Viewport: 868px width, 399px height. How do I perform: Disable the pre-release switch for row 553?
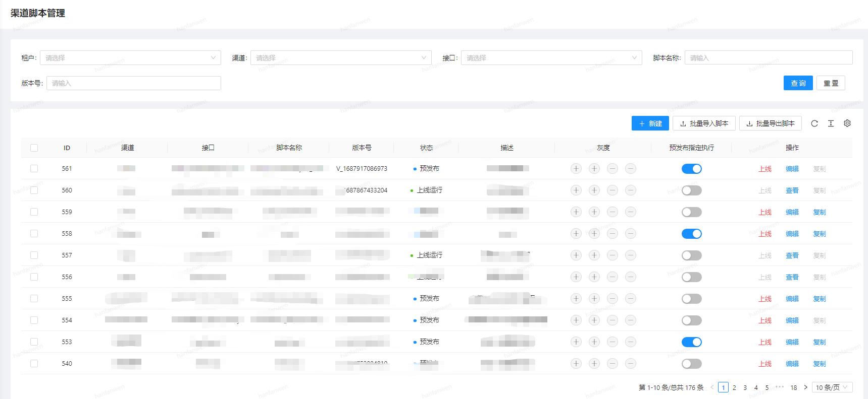click(x=692, y=342)
